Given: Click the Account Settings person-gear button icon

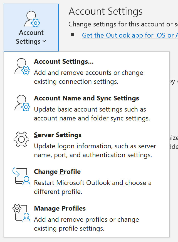Looking at the screenshot, I should pos(32,19).
